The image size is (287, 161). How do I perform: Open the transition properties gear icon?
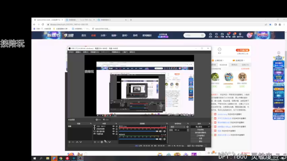[x=187, y=127]
